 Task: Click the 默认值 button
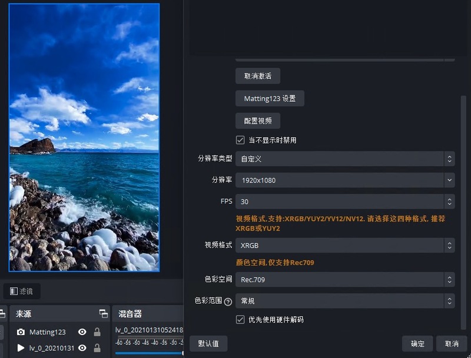point(208,343)
